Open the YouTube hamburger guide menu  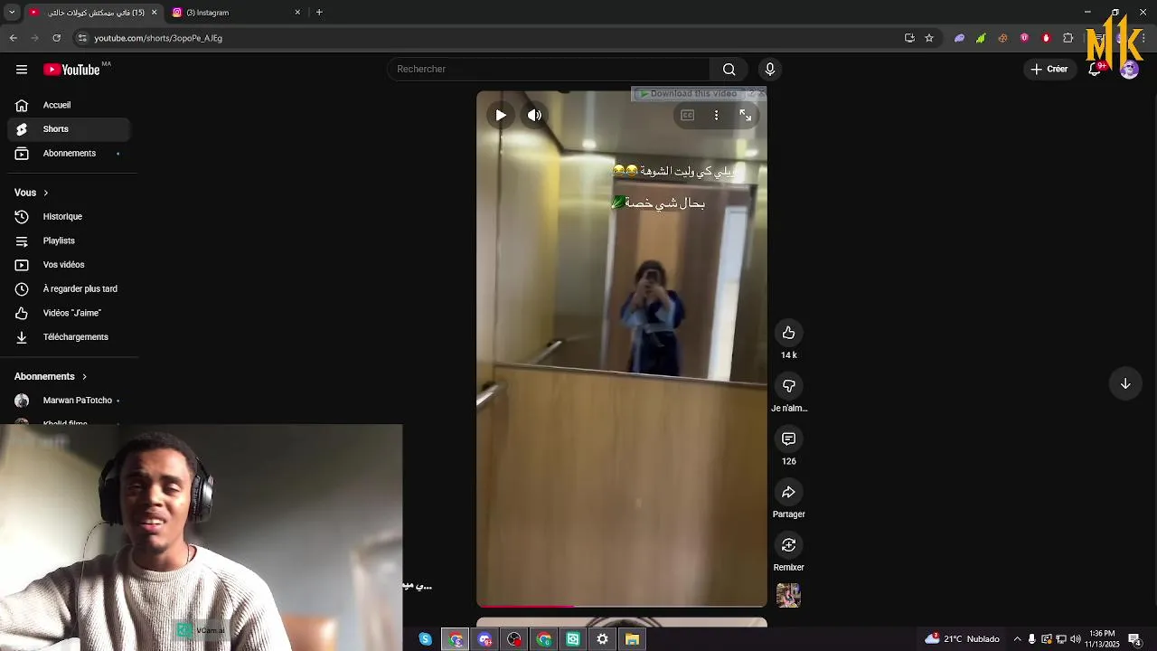[x=22, y=70]
